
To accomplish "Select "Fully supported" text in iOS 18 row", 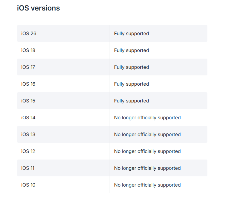I will click(x=132, y=50).
